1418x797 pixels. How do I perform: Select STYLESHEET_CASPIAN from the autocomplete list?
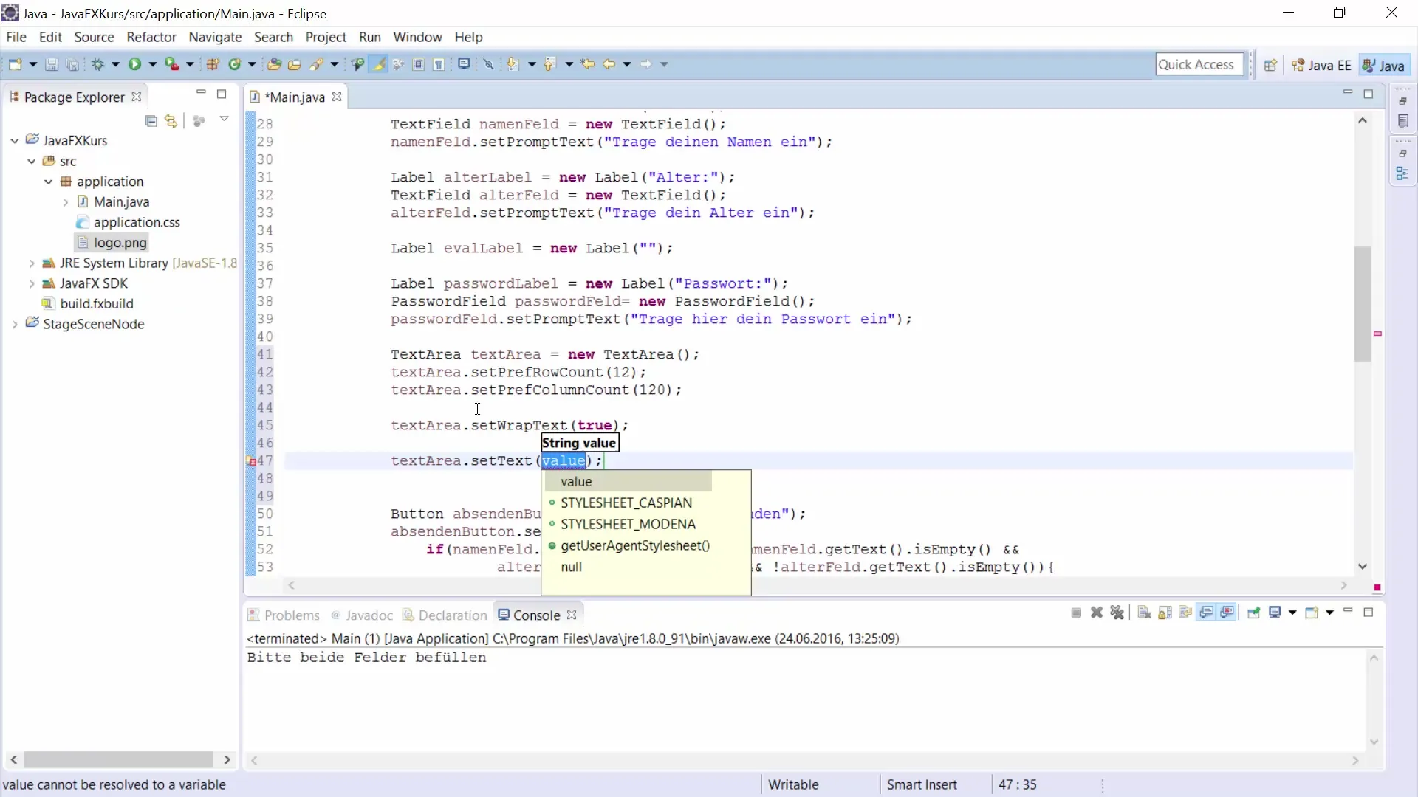pyautogui.click(x=626, y=503)
